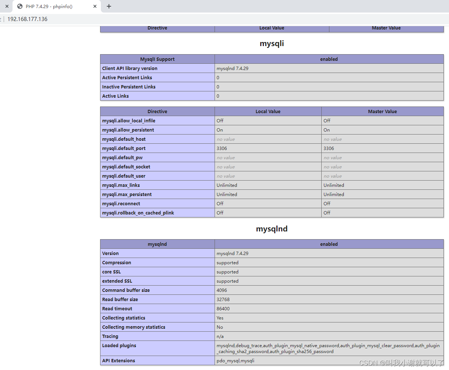Viewport: 449px width, 370px height.
Task: Click the MysqlI Support header cell
Action: [158, 59]
